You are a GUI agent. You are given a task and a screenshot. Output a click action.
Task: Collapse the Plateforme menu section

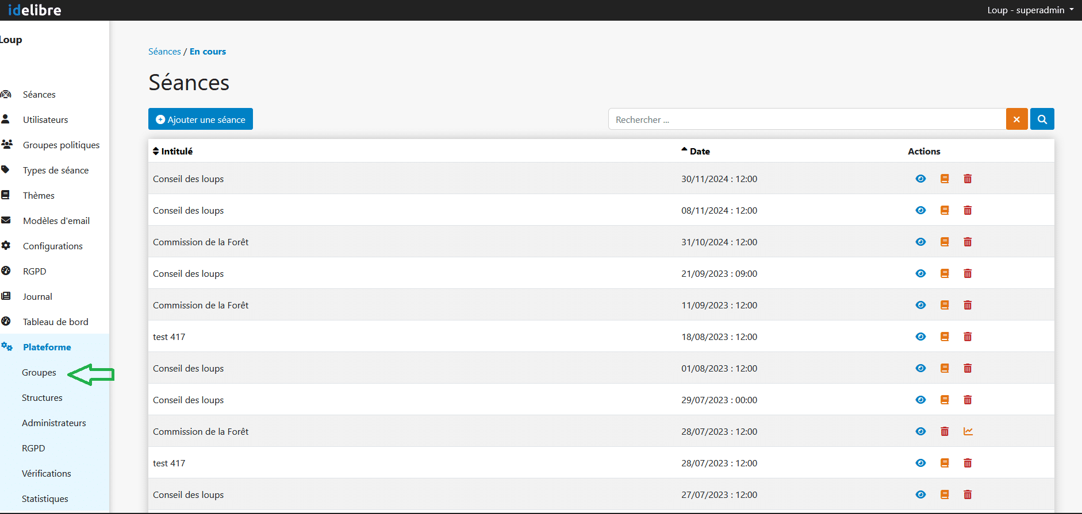pyautogui.click(x=47, y=347)
